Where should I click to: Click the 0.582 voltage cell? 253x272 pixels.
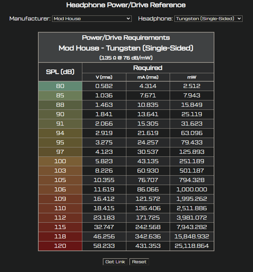104,86
